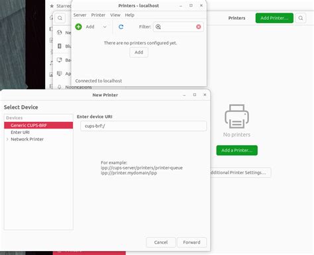
Task: Close the Printers - localhost window
Action: (x=201, y=5)
